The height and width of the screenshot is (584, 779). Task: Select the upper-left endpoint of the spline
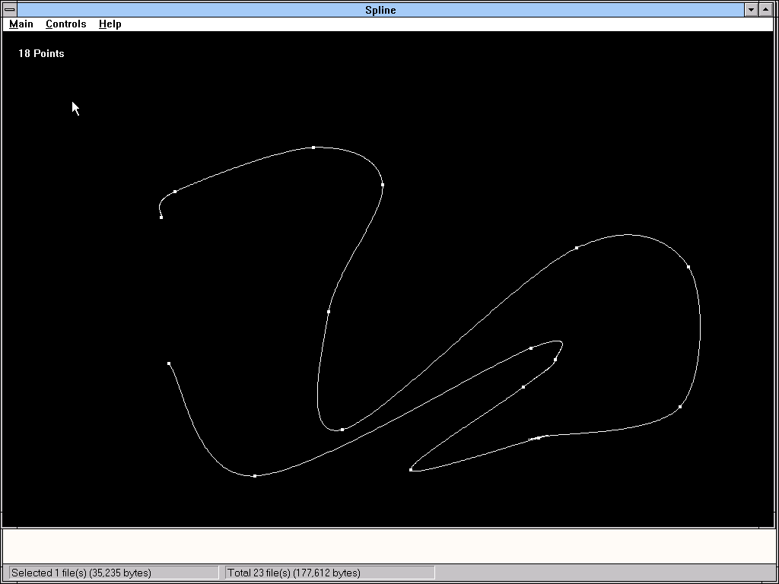pyautogui.click(x=161, y=217)
